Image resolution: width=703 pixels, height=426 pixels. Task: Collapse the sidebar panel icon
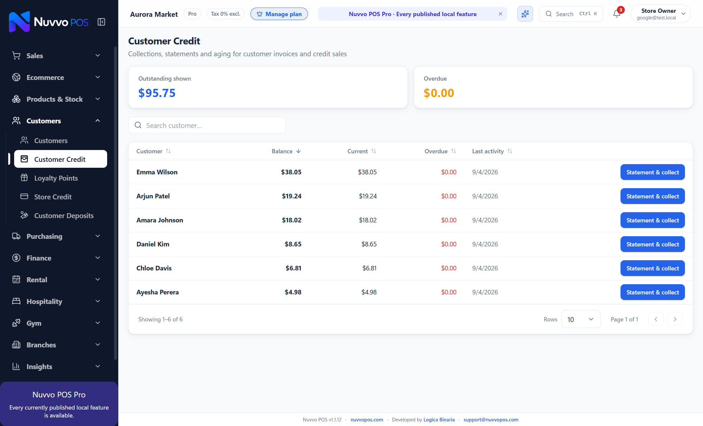point(101,22)
